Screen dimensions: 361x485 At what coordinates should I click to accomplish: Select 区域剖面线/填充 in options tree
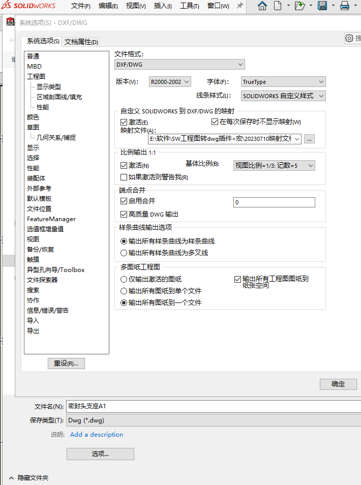[59, 97]
